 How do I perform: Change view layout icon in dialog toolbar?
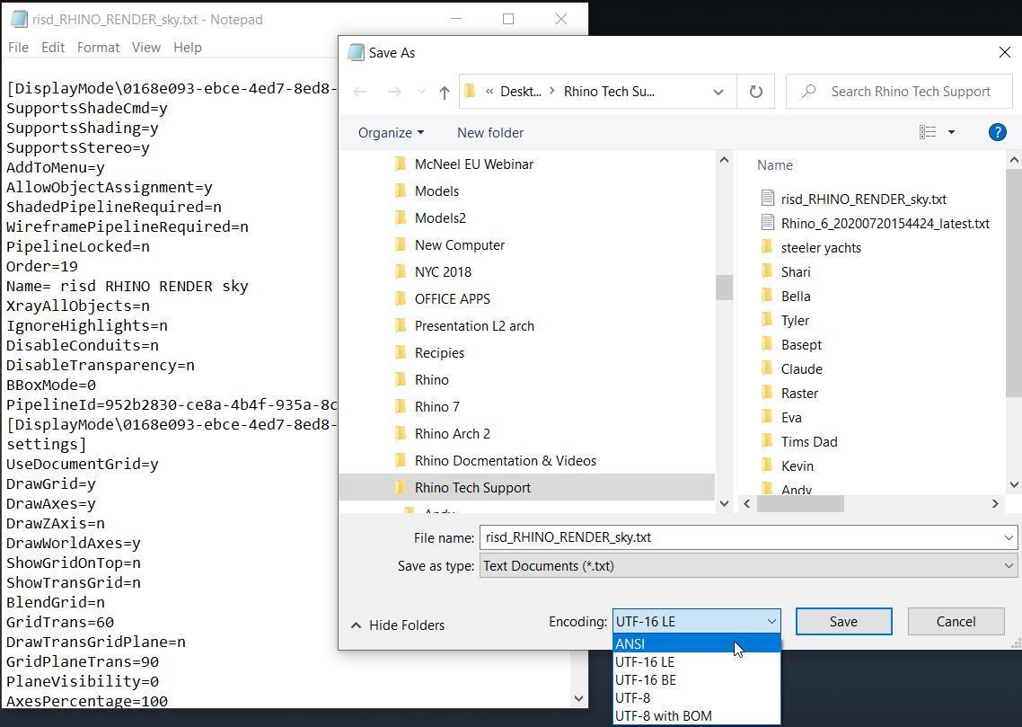coord(928,132)
